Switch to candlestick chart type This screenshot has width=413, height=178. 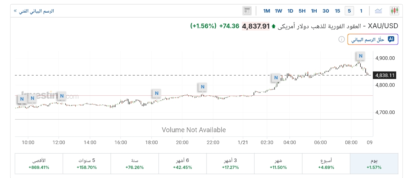pos(394,11)
